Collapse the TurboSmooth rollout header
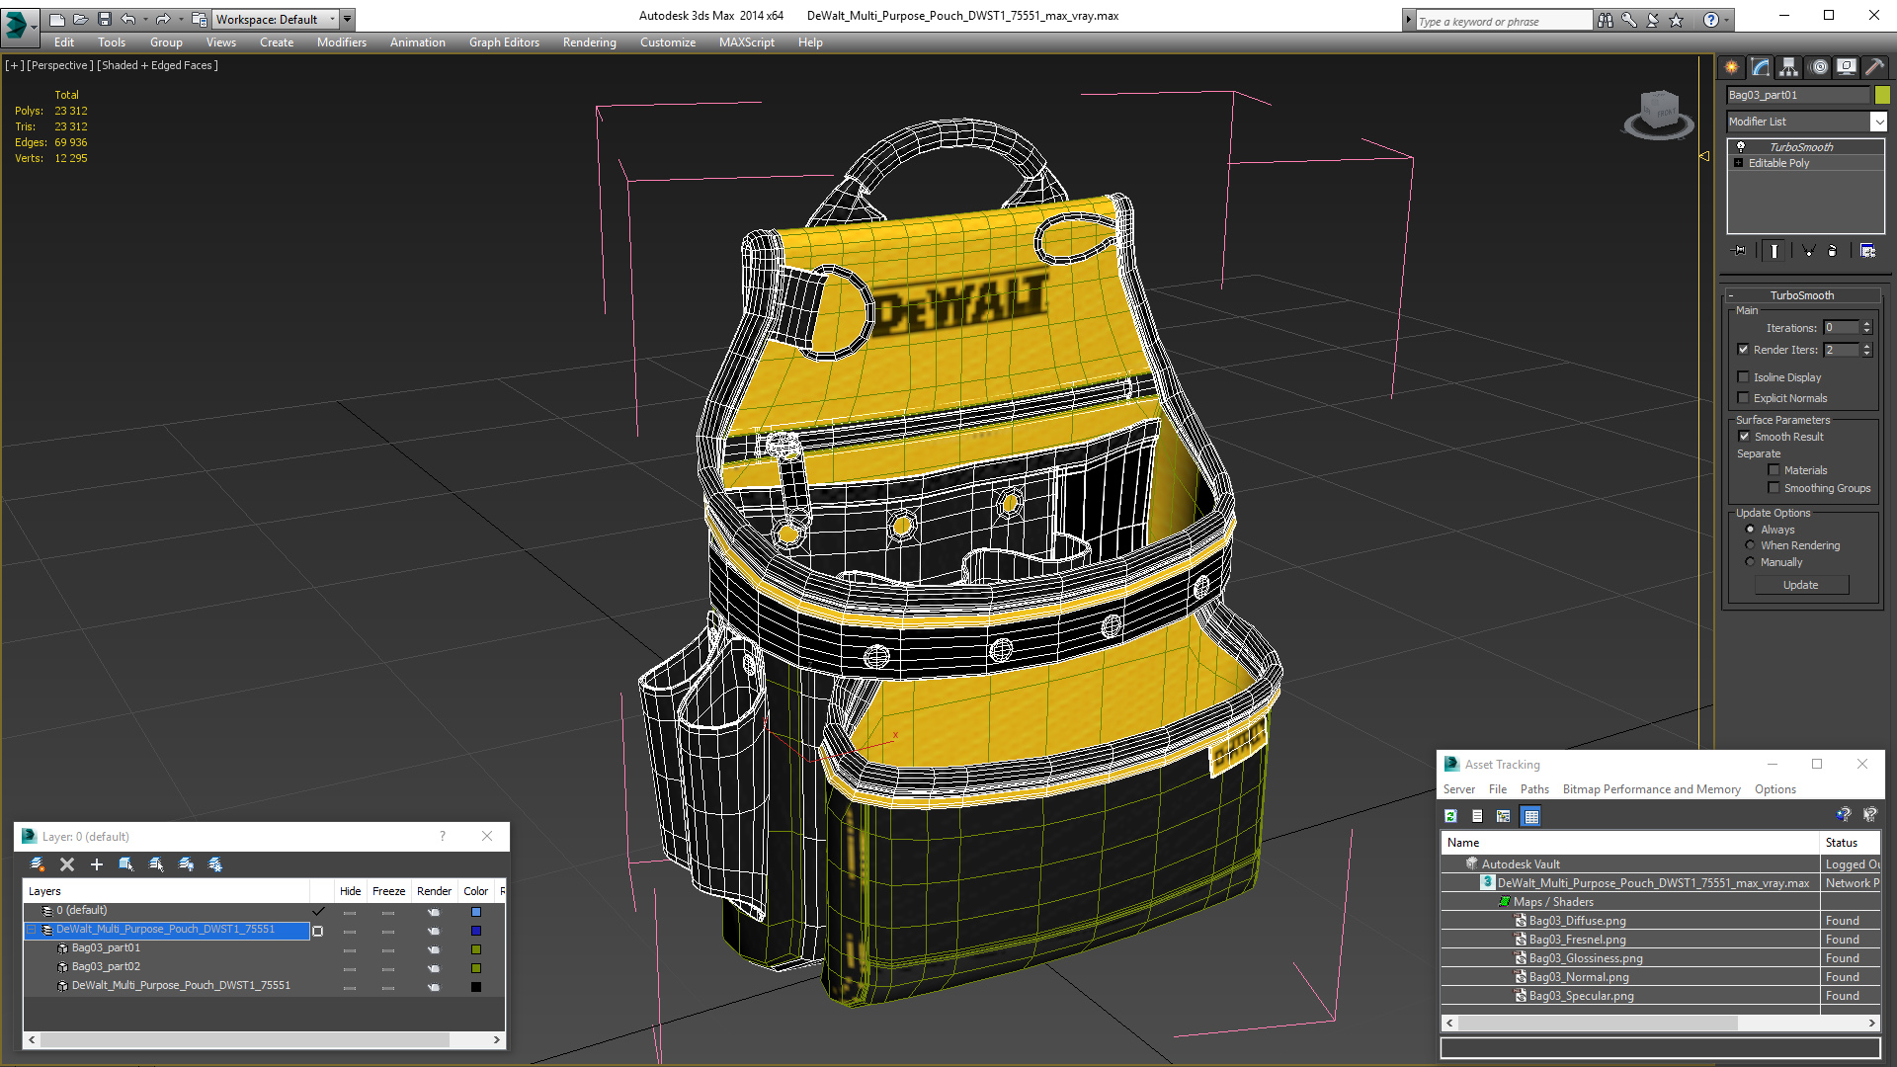This screenshot has width=1897, height=1067. (1802, 295)
